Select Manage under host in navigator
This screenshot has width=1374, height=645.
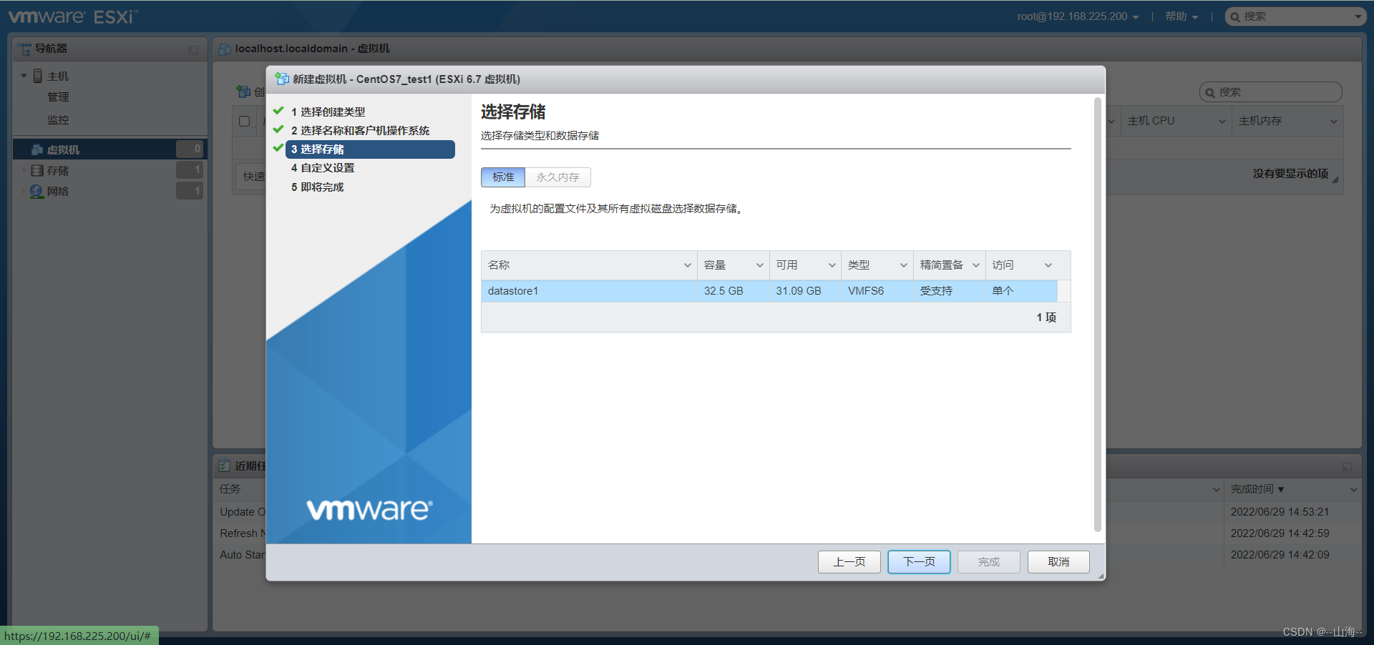58,97
